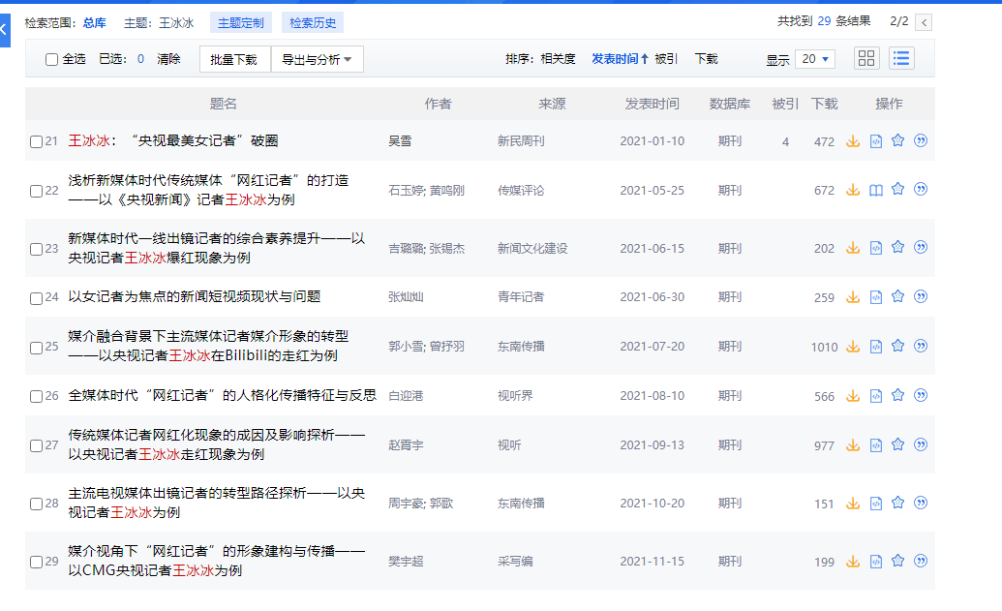This screenshot has height=611, width=1002.
Task: Sort results by 被引
Action: pyautogui.click(x=666, y=59)
